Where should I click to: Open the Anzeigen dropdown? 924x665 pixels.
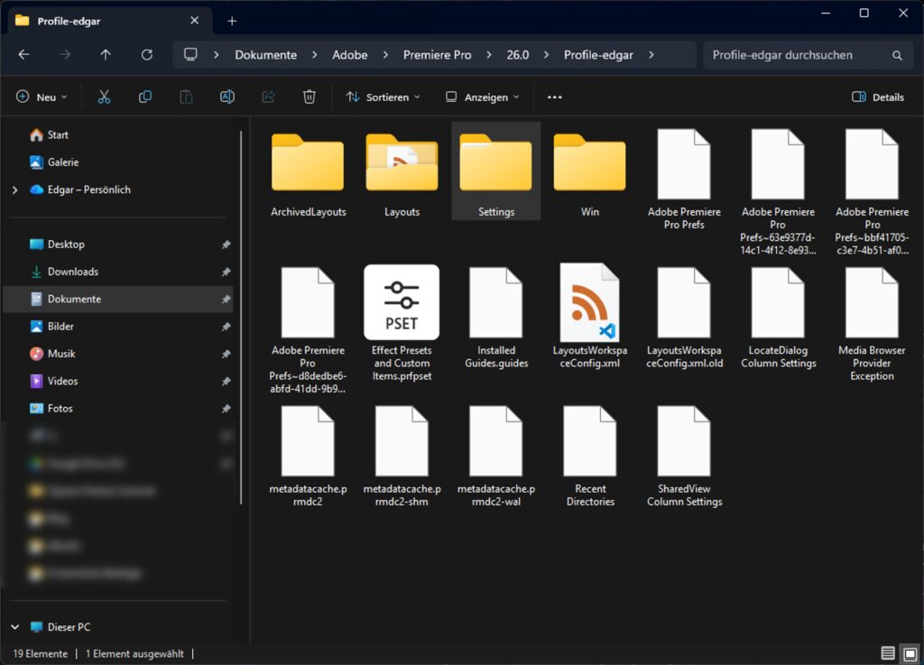pos(481,97)
